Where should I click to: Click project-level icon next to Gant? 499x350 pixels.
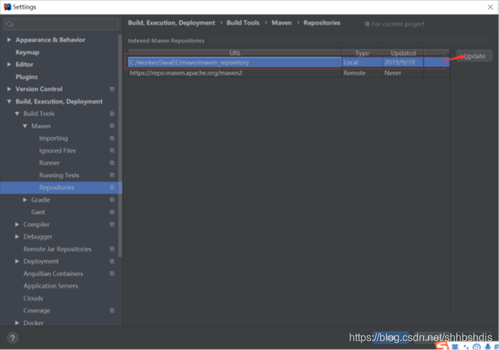(112, 212)
